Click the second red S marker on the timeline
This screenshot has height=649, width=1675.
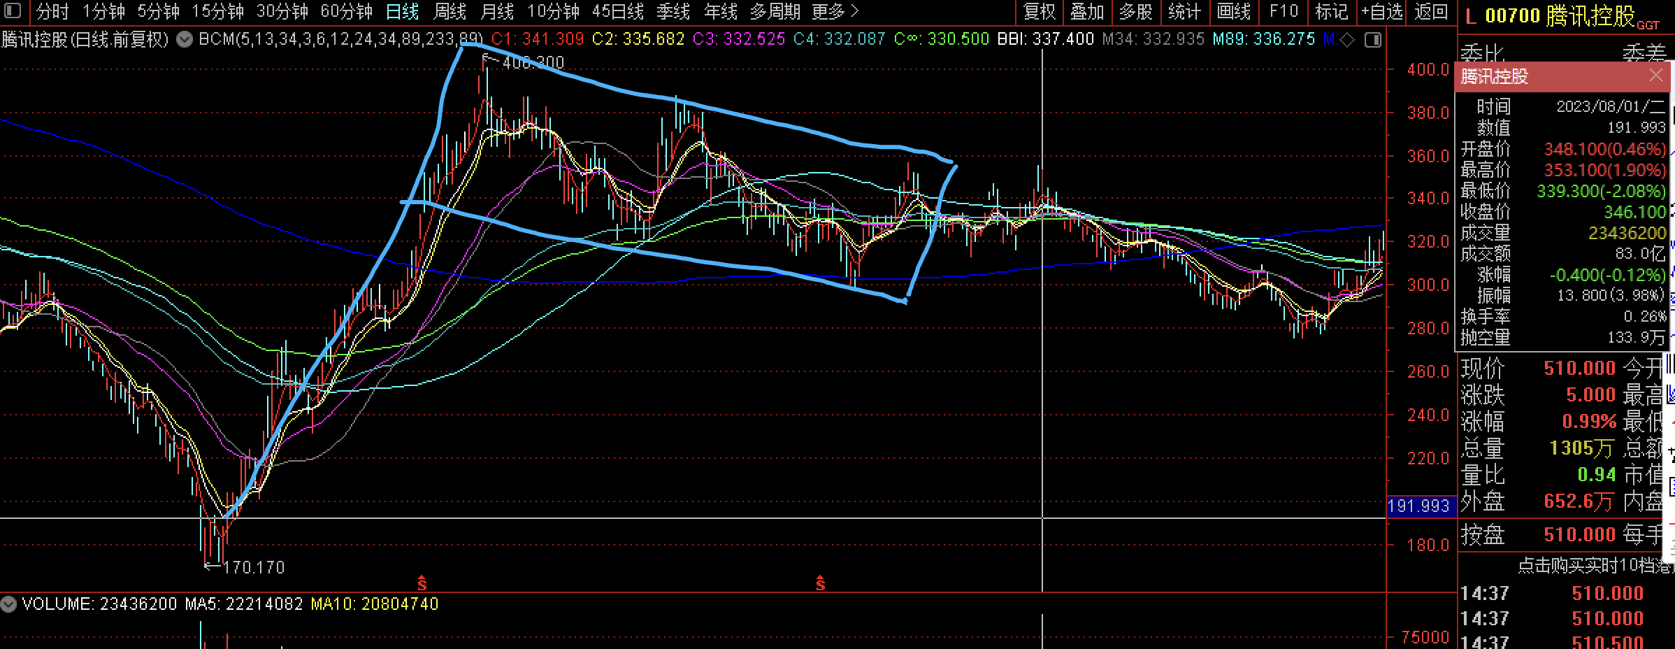pyautogui.click(x=820, y=583)
